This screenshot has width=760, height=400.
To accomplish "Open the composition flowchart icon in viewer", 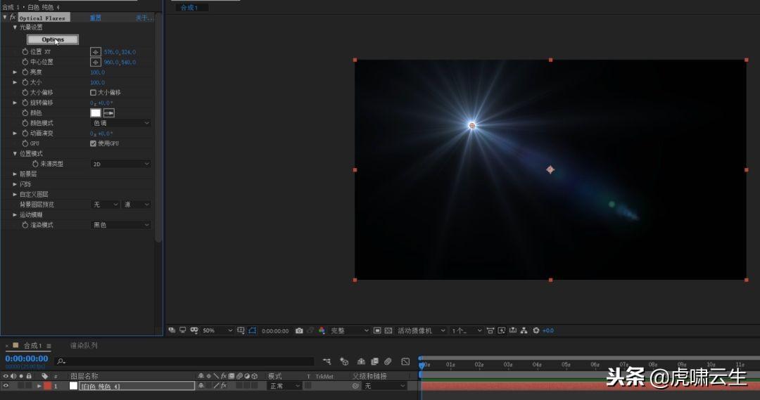I will (524, 330).
